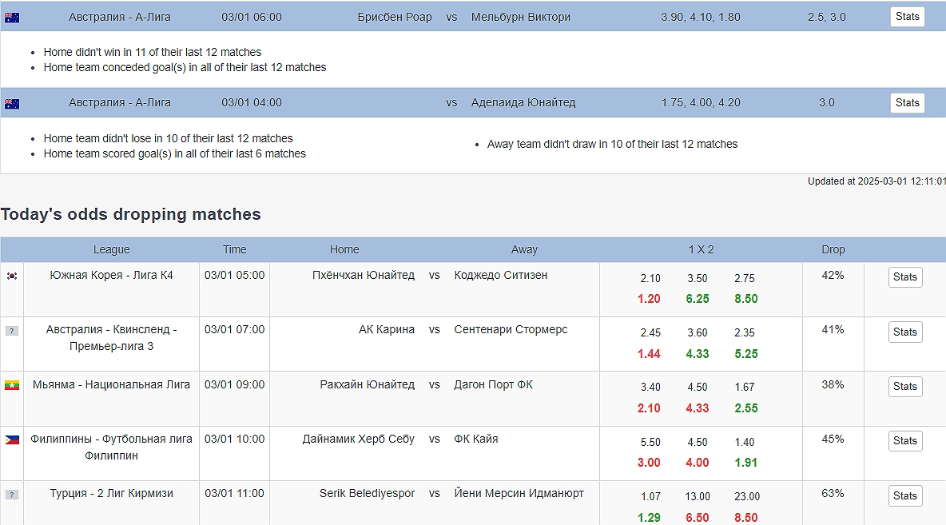This screenshot has height=525, width=946.
Task: Click the placeholder flag in the Queensland league row
Action: 12,330
